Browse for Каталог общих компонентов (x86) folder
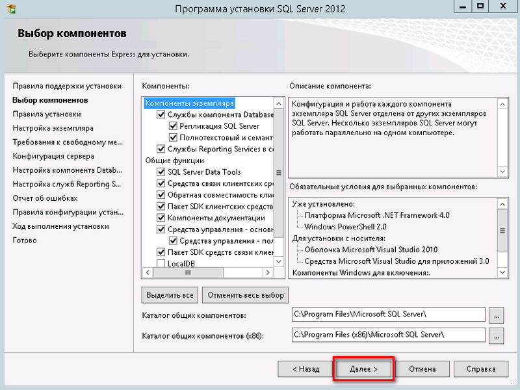The width and height of the screenshot is (520, 390). [497, 335]
